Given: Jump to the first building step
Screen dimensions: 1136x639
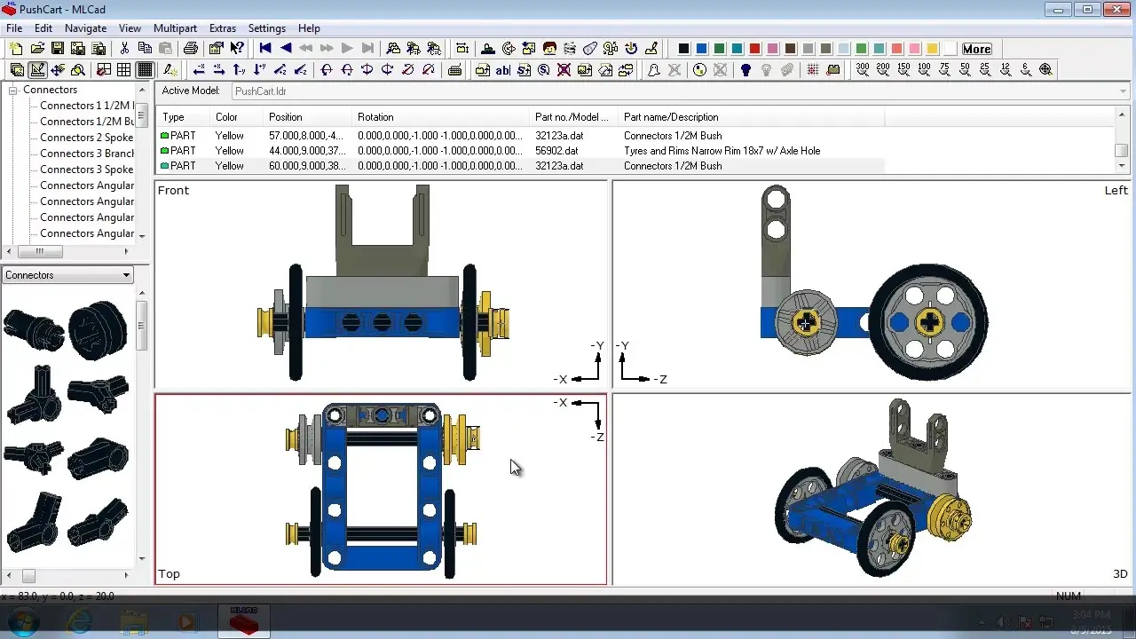Looking at the screenshot, I should click(265, 49).
